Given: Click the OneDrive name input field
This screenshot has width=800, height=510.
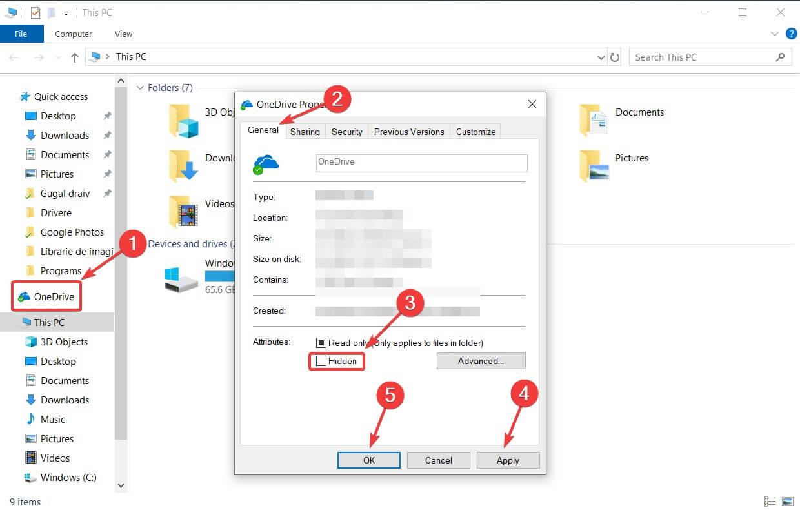Looking at the screenshot, I should click(421, 162).
